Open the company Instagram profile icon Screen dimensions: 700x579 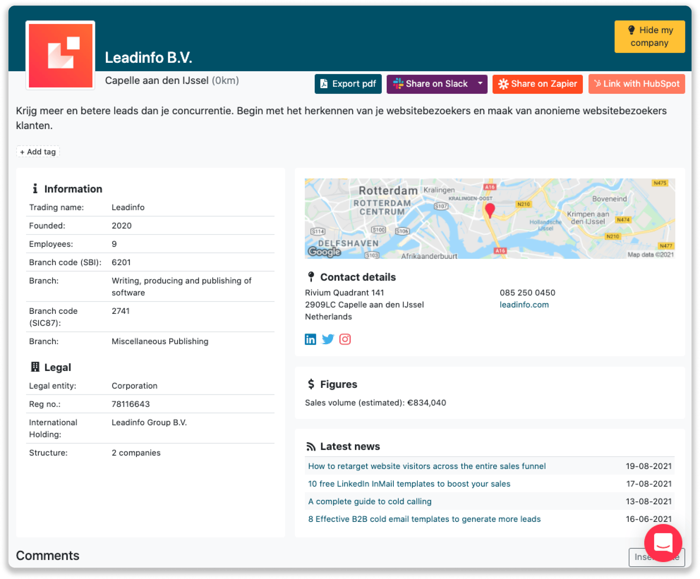click(x=345, y=339)
